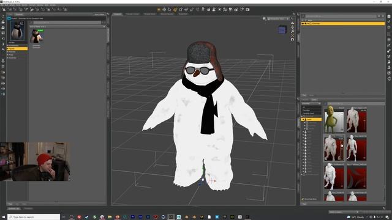The image size is (392, 220).
Task: Click the Windows Start button
Action: (4, 217)
